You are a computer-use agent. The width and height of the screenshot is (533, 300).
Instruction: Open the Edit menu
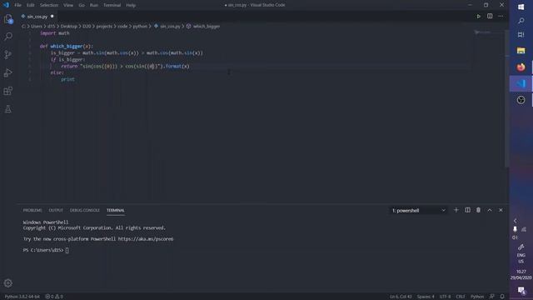click(31, 5)
